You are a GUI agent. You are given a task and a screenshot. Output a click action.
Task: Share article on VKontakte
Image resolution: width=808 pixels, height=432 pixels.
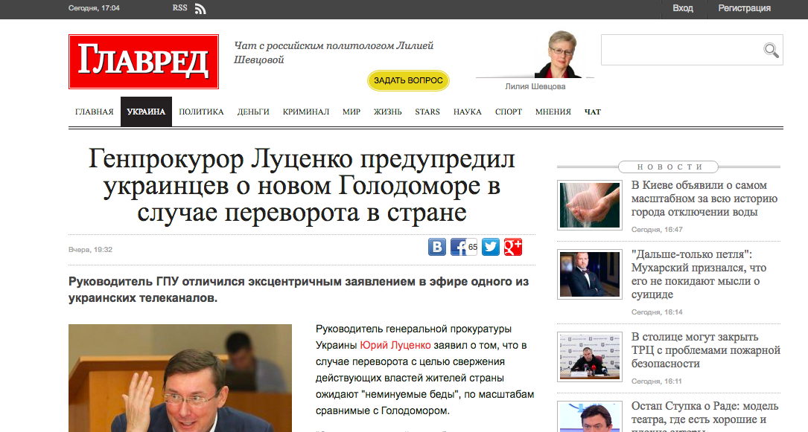(437, 247)
